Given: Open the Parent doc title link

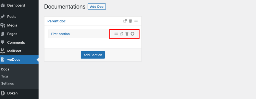Looking at the screenshot, I should tap(56, 21).
